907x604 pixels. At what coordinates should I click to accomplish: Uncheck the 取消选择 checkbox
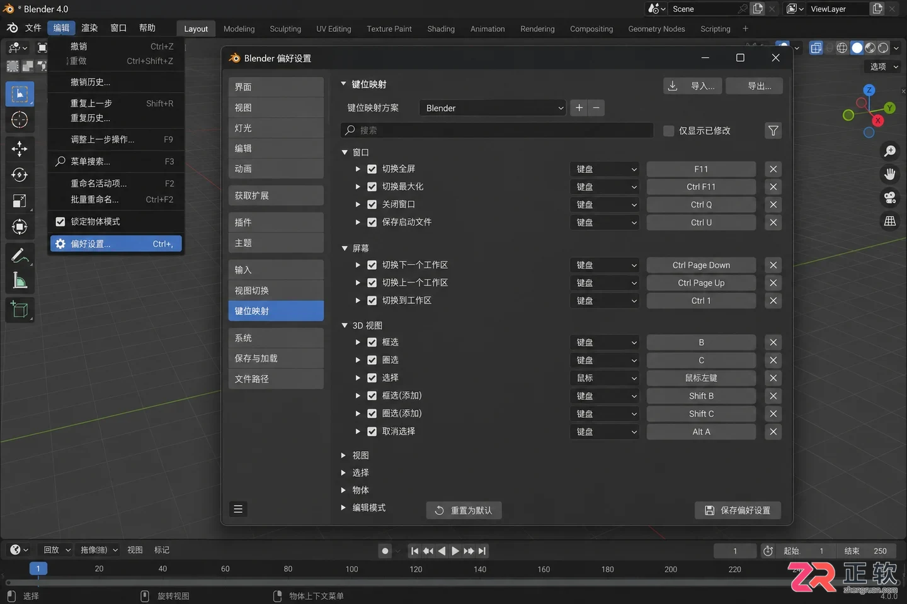[372, 432]
